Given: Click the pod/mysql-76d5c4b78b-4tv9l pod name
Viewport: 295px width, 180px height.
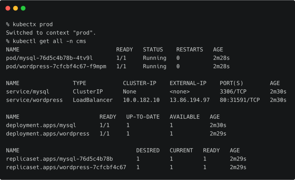Looking at the screenshot, I should coord(49,58).
